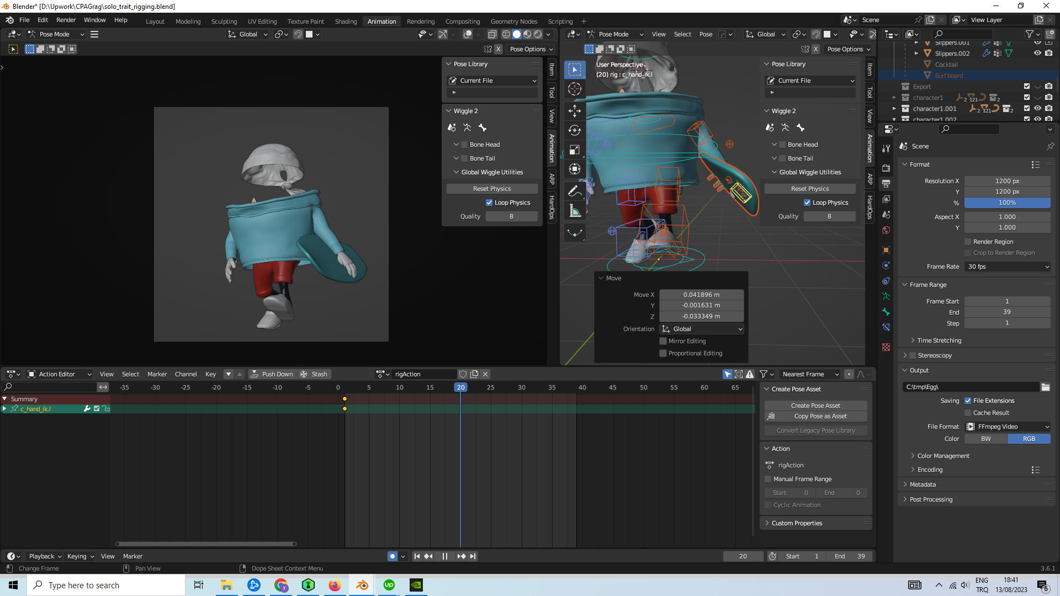Screen dimensions: 1060x596
Task: Toggle the File Extensions checkbox
Action: point(968,401)
